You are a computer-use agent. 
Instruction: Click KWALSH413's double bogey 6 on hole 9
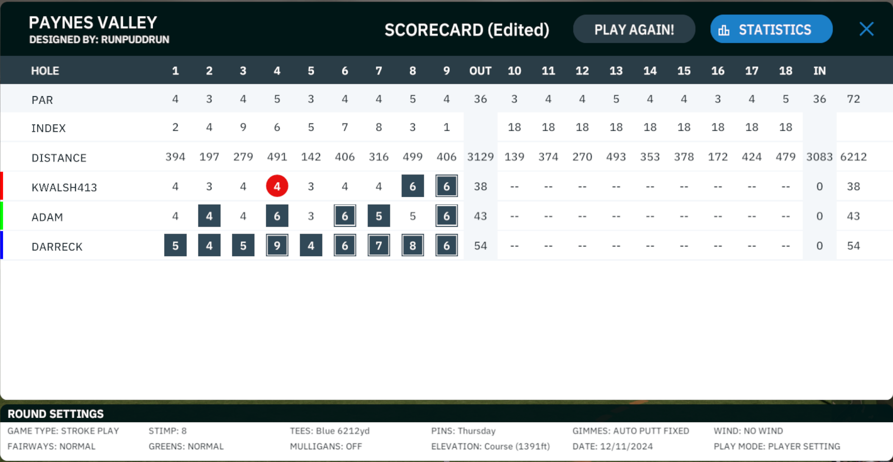pyautogui.click(x=446, y=186)
